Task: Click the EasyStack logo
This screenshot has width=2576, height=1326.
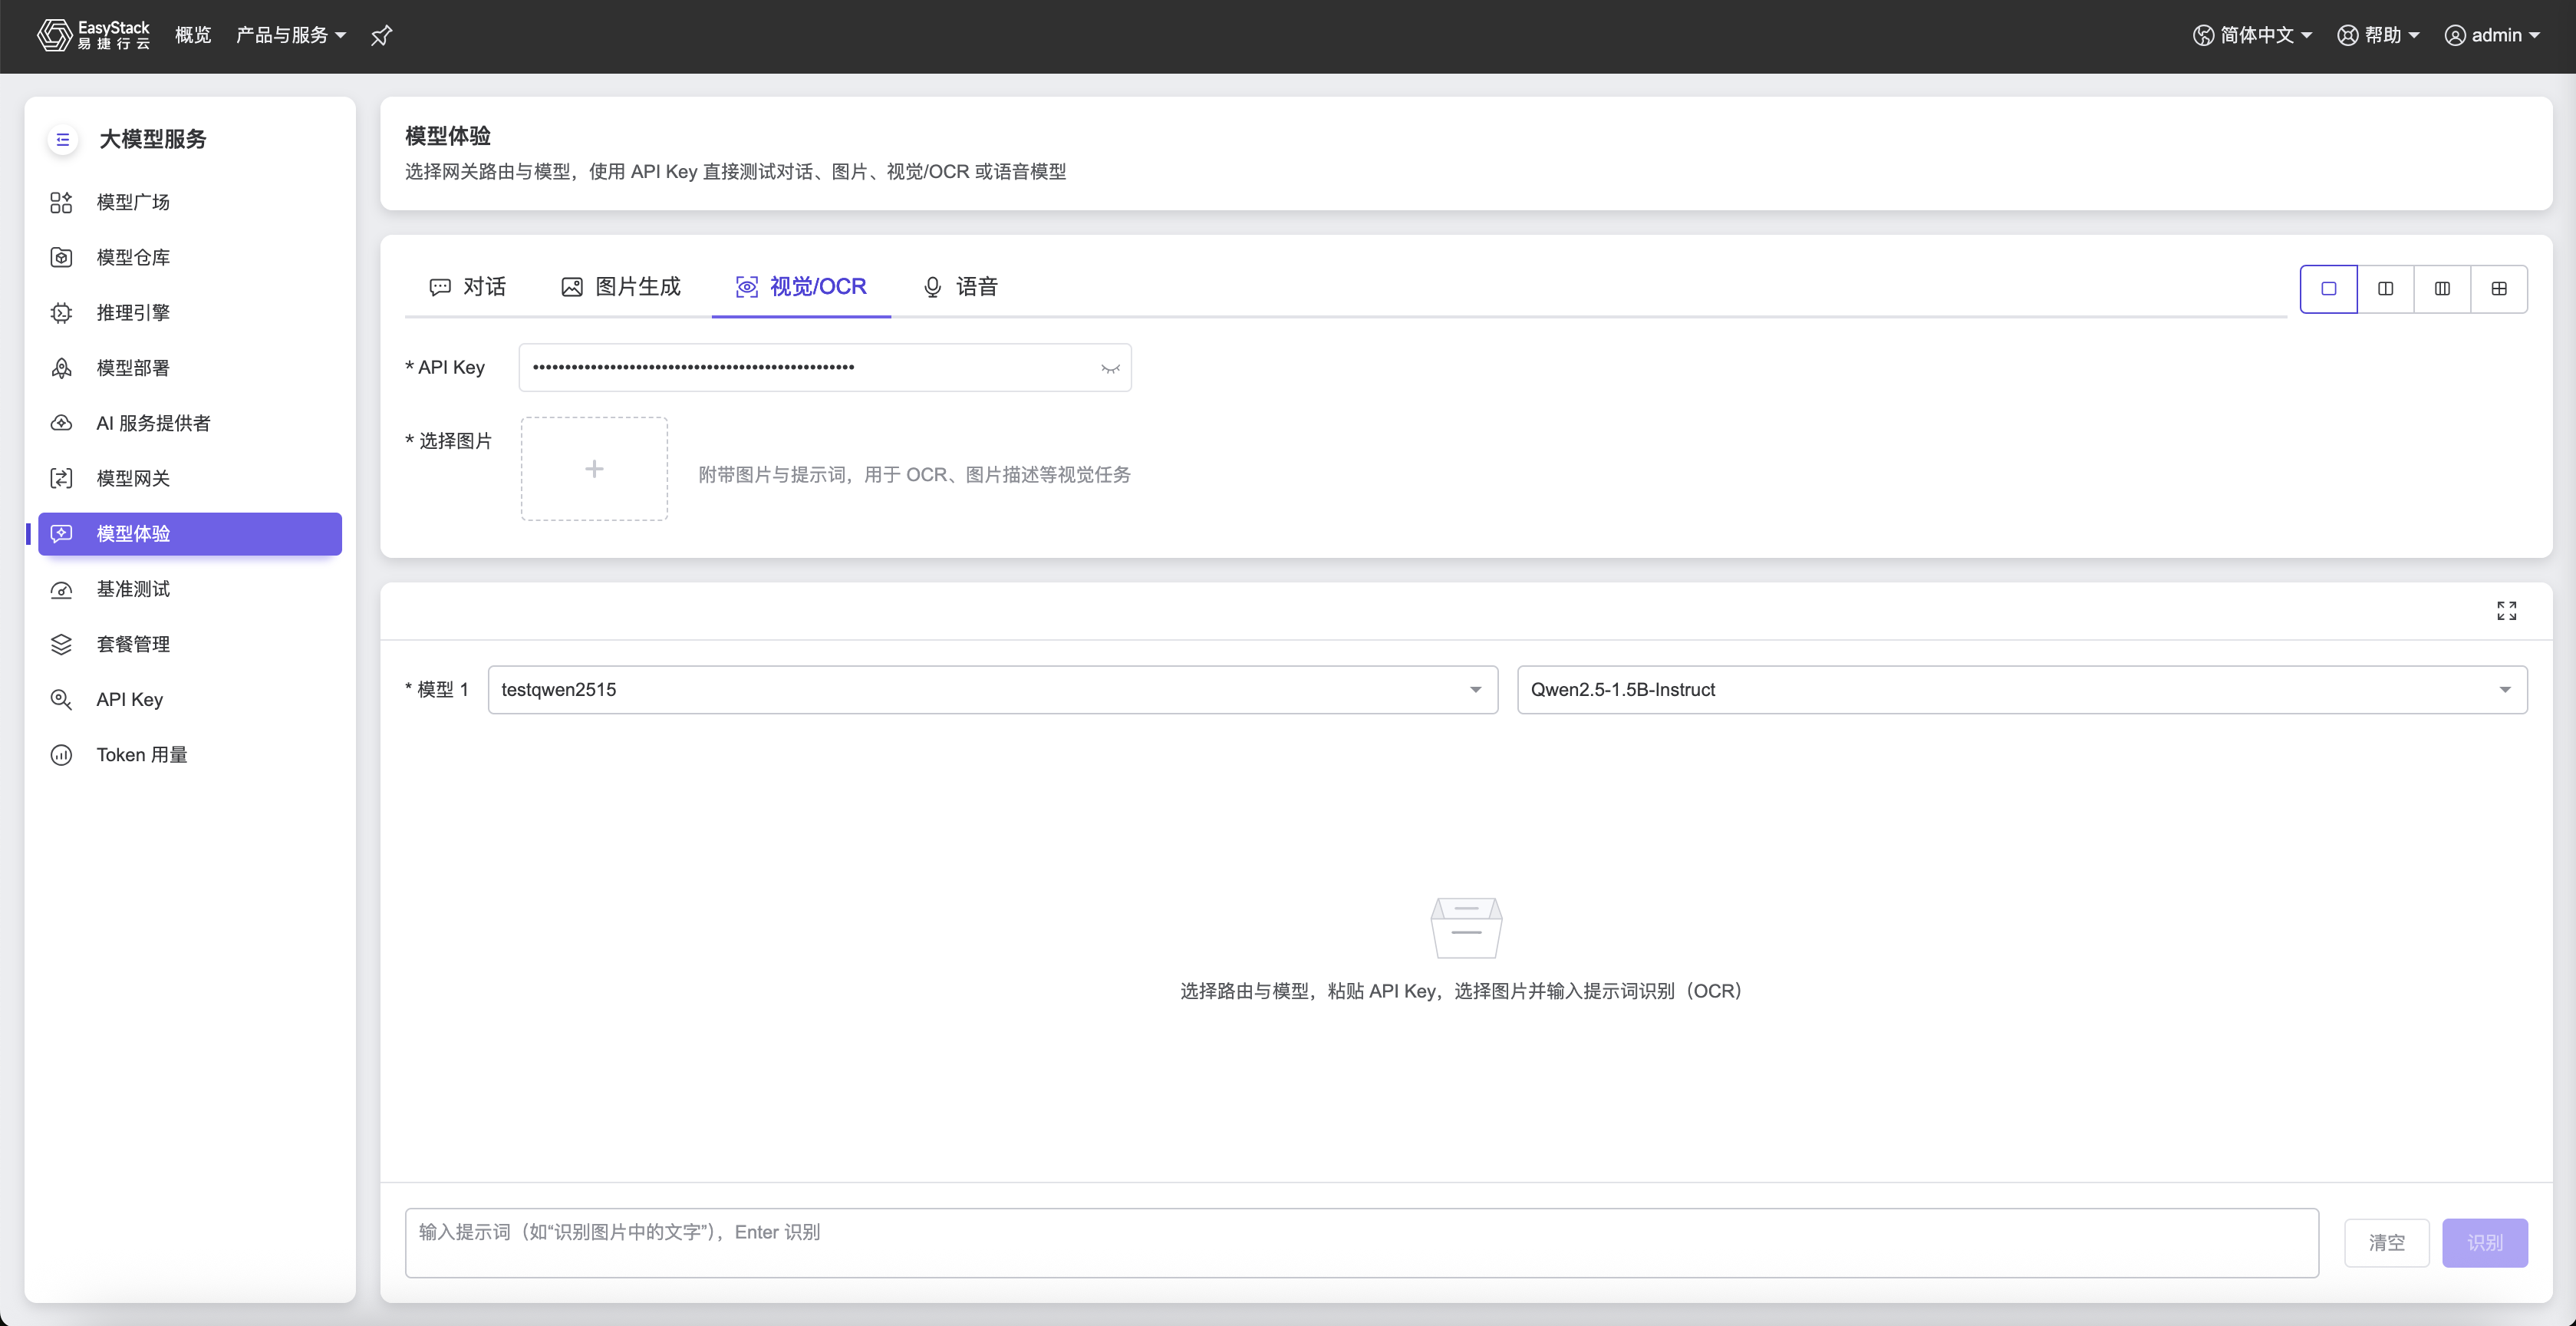Action: click(x=94, y=35)
